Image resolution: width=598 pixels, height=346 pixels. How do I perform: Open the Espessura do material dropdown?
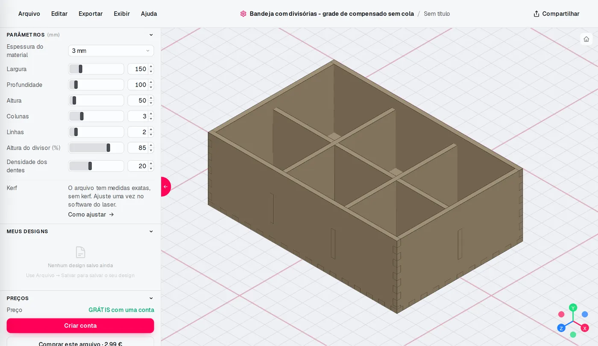tap(111, 51)
